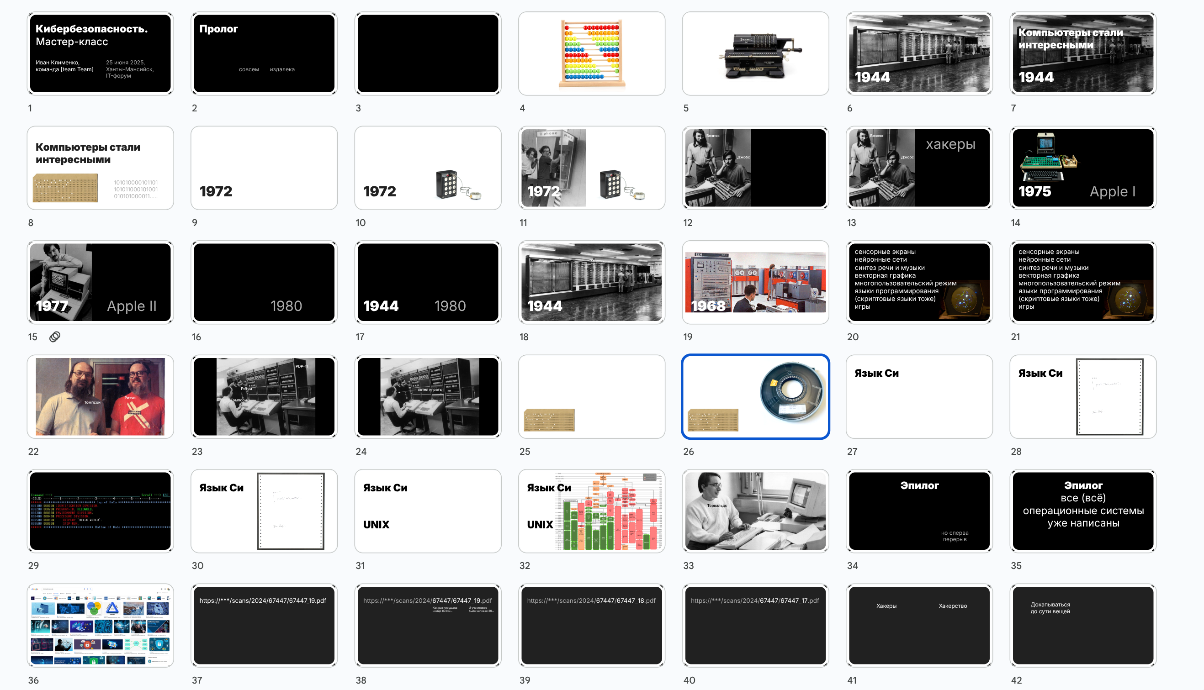Choose the slide showing '1944' and '1980'

click(428, 283)
